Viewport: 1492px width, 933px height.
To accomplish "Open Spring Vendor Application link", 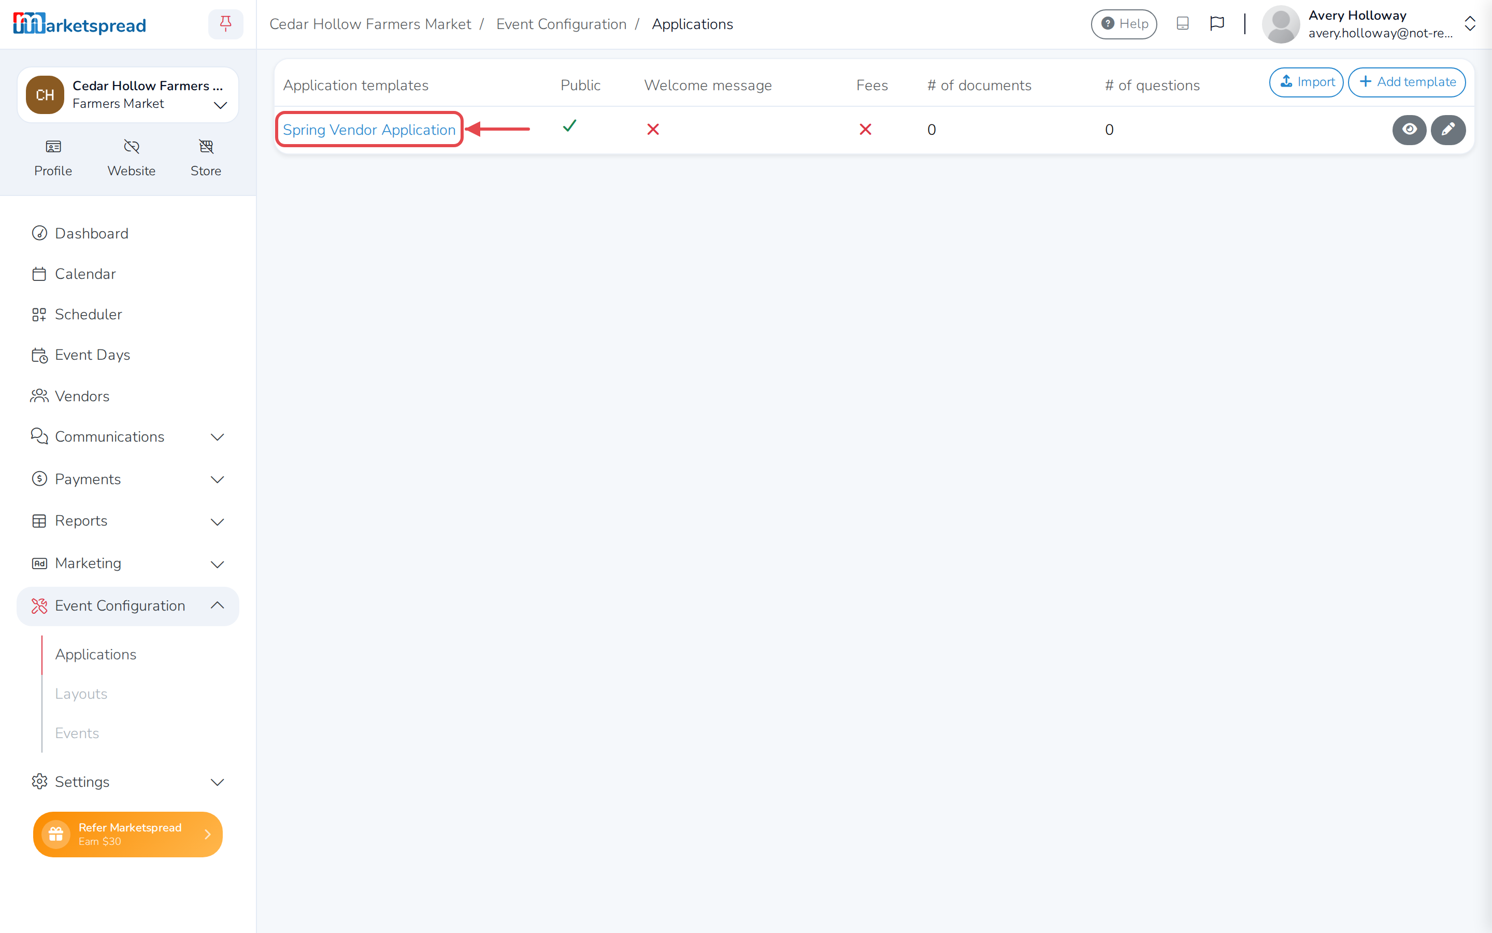I will click(369, 130).
